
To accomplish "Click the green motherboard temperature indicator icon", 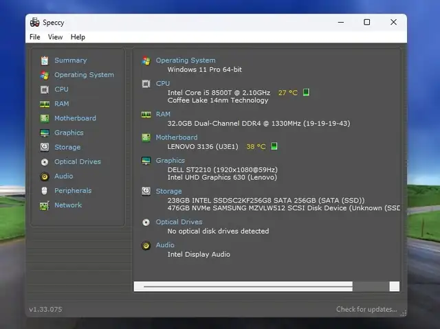I will coord(274,146).
